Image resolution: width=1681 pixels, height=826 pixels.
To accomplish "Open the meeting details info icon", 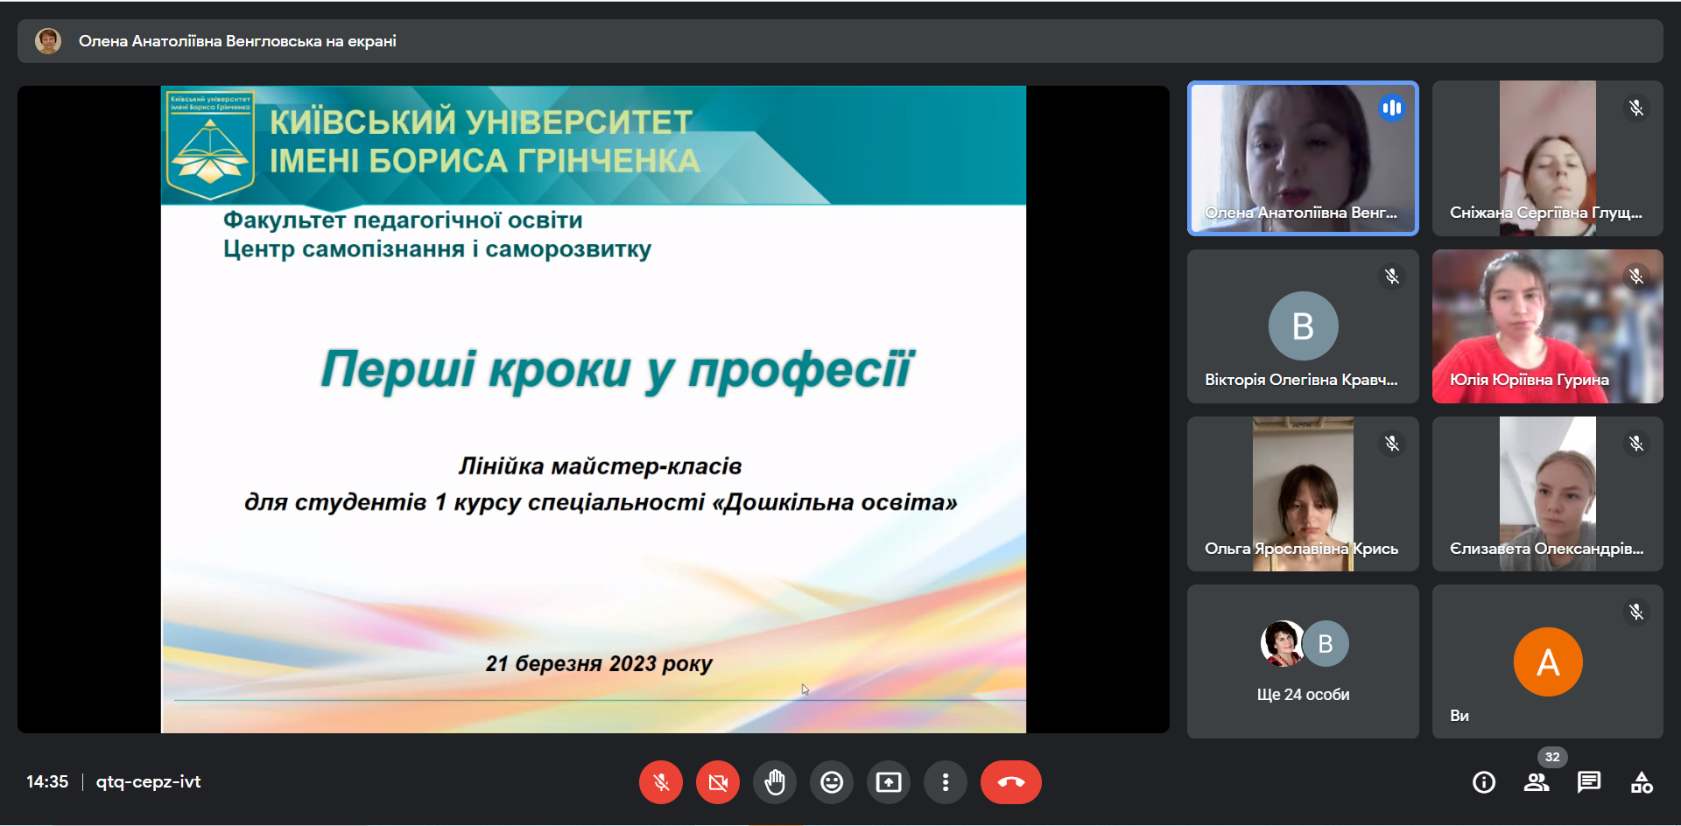I will [1484, 782].
